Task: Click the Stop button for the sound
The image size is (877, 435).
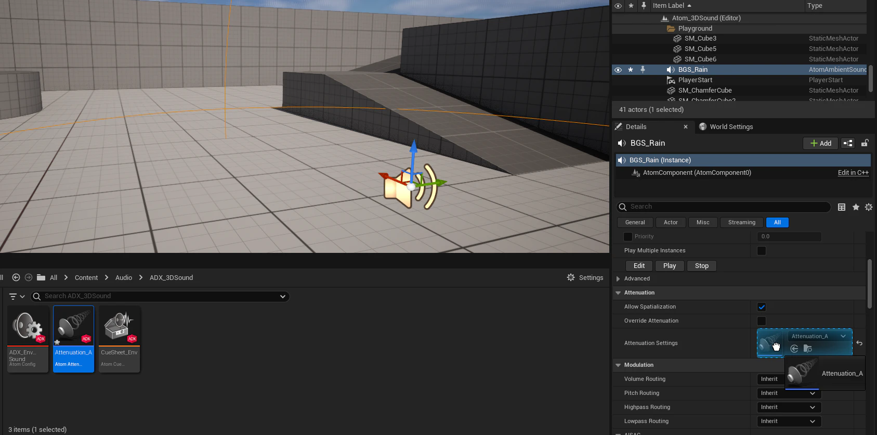Action: click(x=702, y=266)
